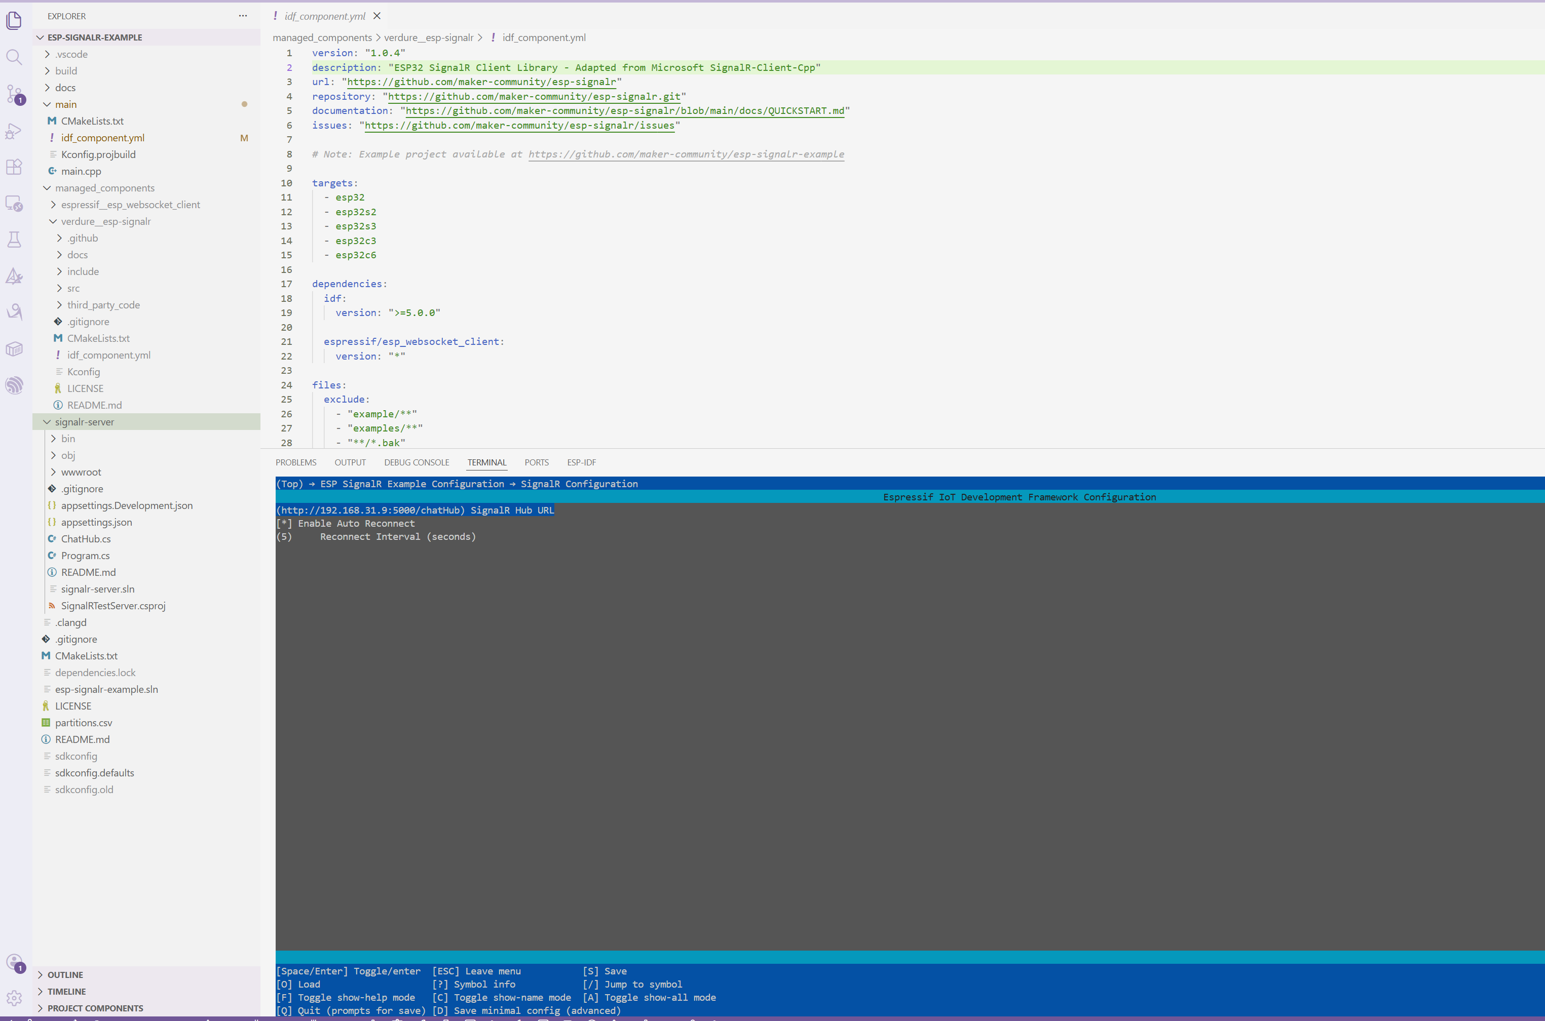Open the Manage gear menu
The width and height of the screenshot is (1545, 1021).
14,998
